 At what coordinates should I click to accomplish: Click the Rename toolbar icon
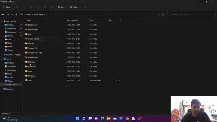38,7
